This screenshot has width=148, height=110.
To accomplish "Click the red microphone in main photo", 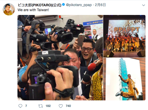I will coord(92,67).
